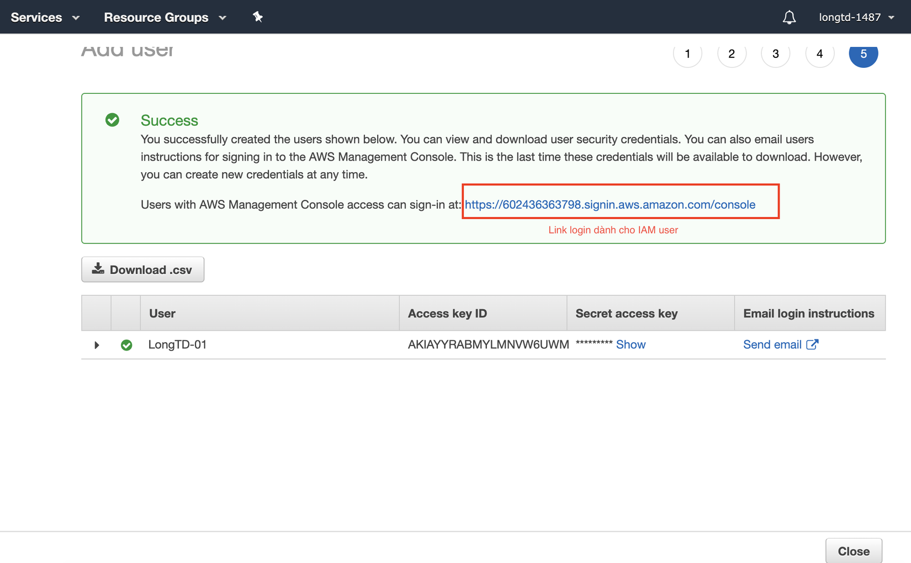911x563 pixels.
Task: Show the secret access key
Action: [631, 344]
